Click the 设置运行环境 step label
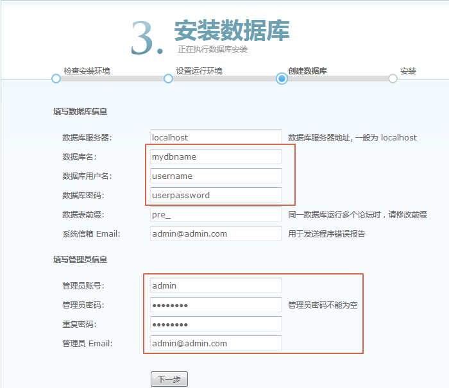 [199, 71]
